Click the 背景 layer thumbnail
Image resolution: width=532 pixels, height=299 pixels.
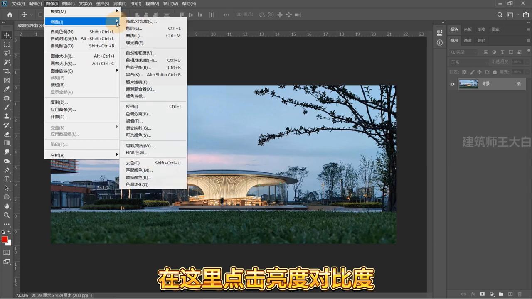[468, 83]
